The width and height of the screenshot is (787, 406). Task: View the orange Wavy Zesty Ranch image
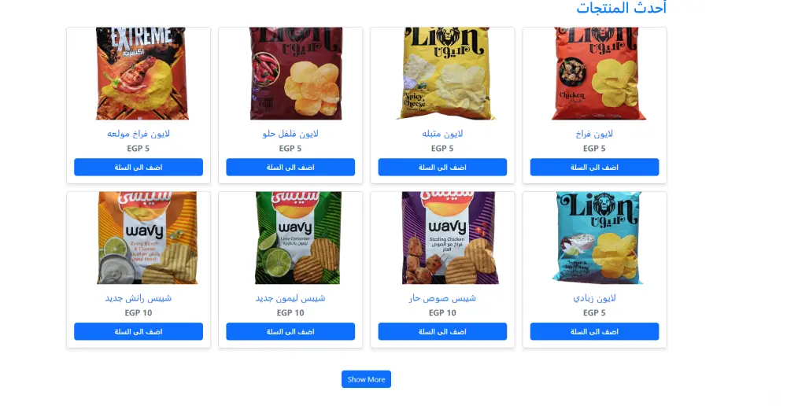(x=147, y=238)
